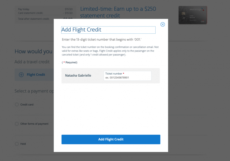Choose the Other forms of payment radio
This screenshot has height=161, width=230.
click(x=17, y=124)
